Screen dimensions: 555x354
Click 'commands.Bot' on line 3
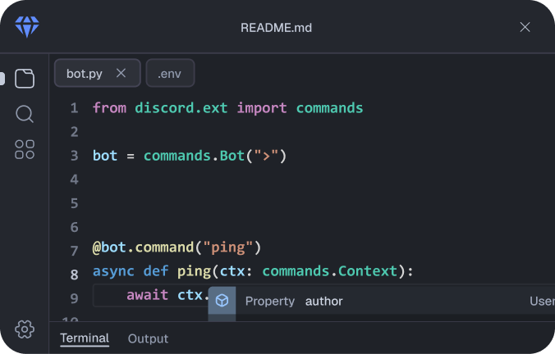coord(195,156)
